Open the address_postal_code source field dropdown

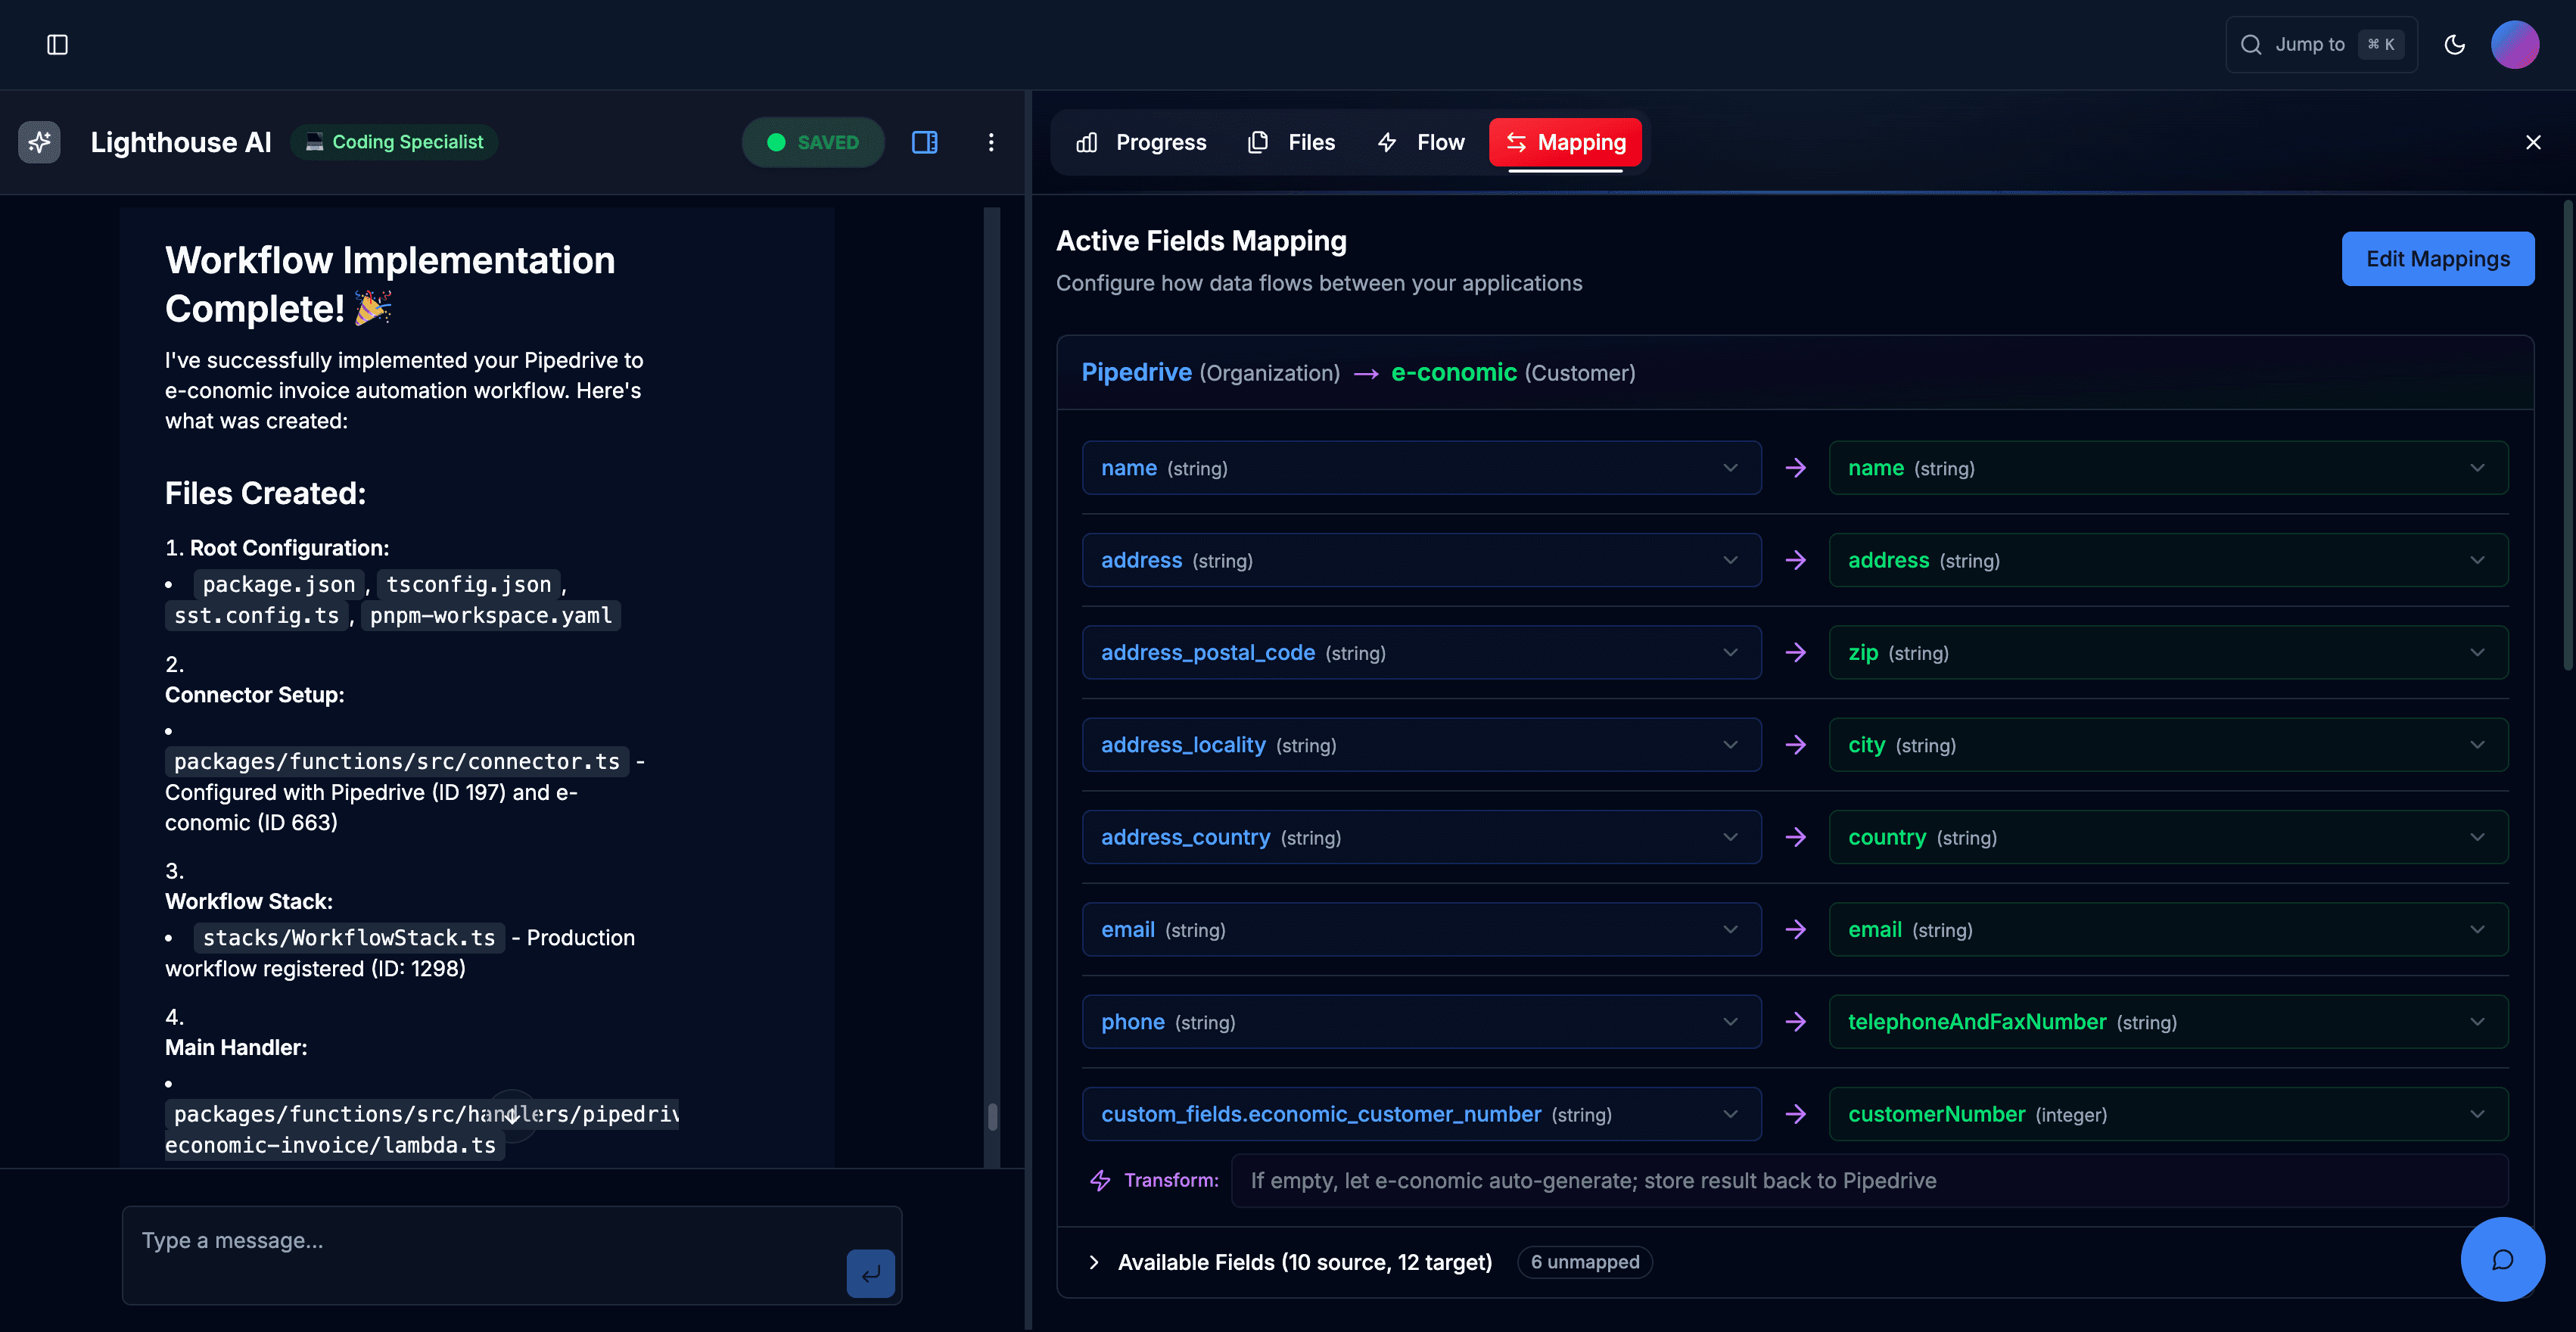coord(1421,652)
